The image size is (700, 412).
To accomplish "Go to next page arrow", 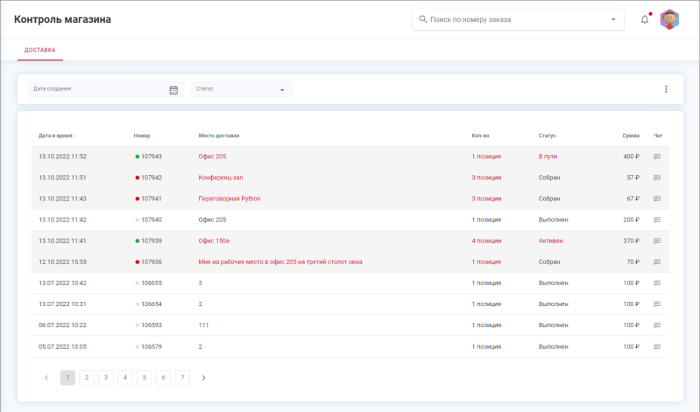I will pos(203,378).
